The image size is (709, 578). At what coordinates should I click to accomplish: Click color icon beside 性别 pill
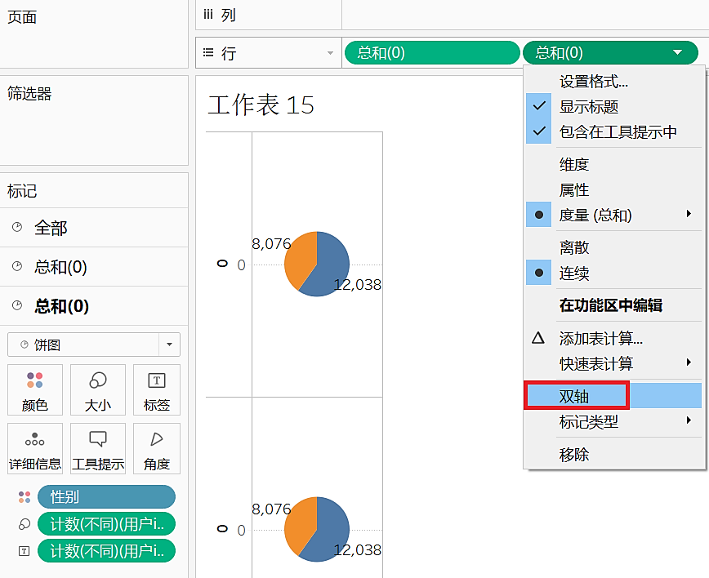(x=25, y=497)
